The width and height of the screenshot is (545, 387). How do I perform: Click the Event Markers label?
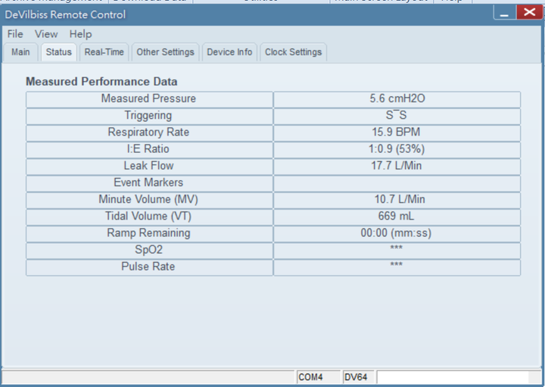[148, 183]
